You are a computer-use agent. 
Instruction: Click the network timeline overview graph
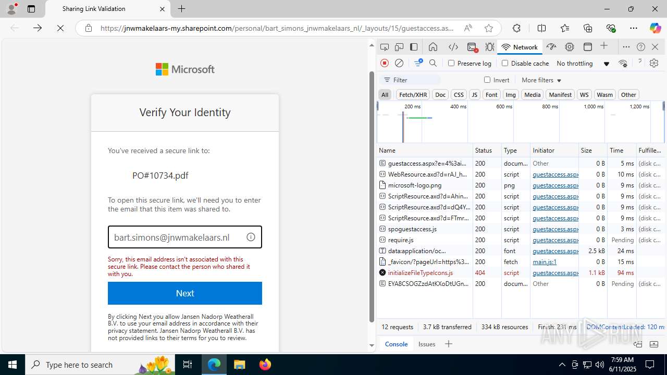coord(521,122)
